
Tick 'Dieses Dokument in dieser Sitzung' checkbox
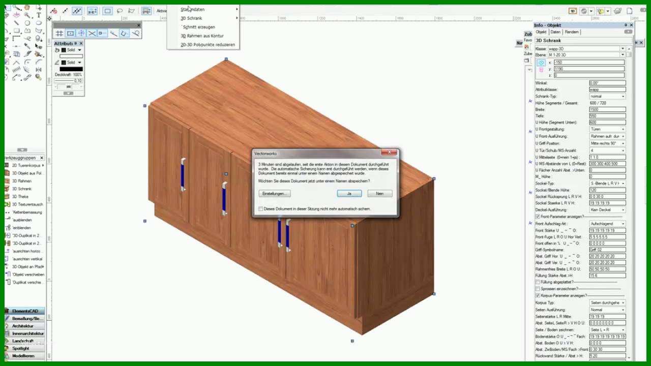[x=260, y=209]
